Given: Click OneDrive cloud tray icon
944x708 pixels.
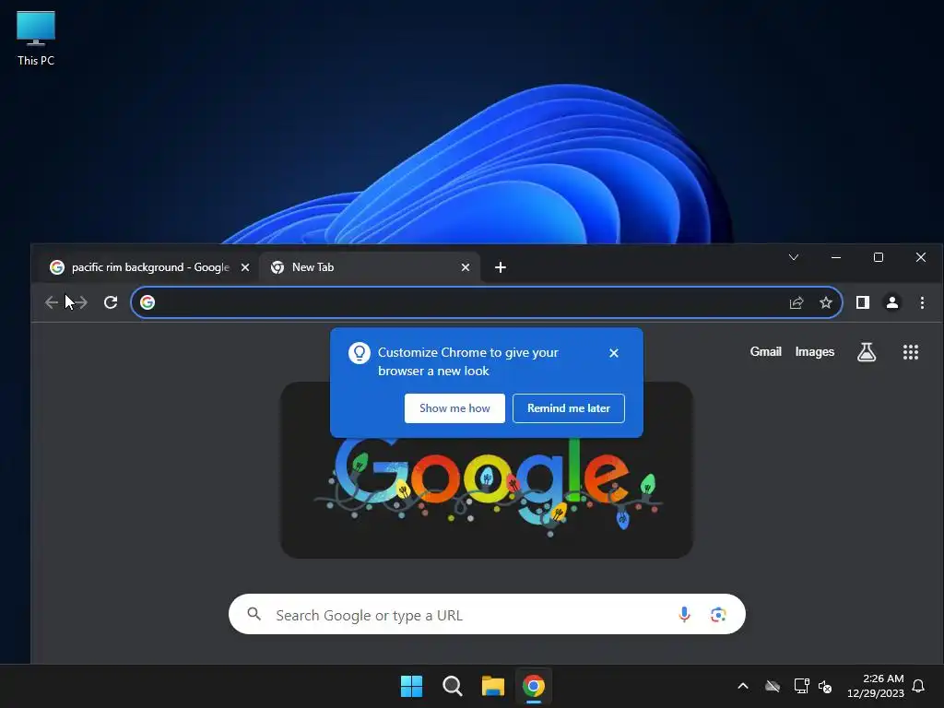Looking at the screenshot, I should [x=773, y=686].
